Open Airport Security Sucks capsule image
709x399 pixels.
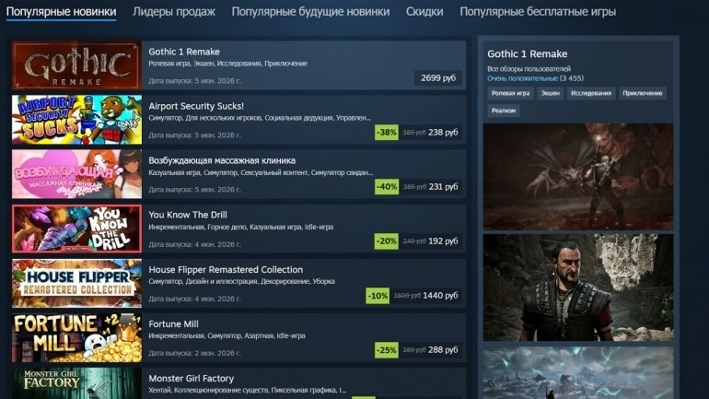click(76, 120)
